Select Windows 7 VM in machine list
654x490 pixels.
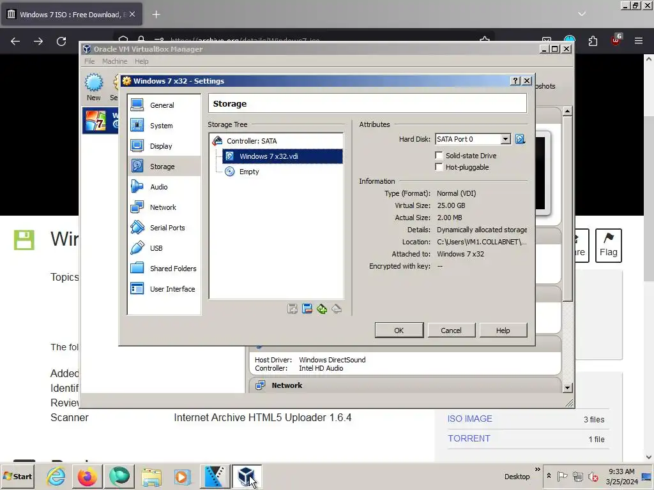point(100,120)
